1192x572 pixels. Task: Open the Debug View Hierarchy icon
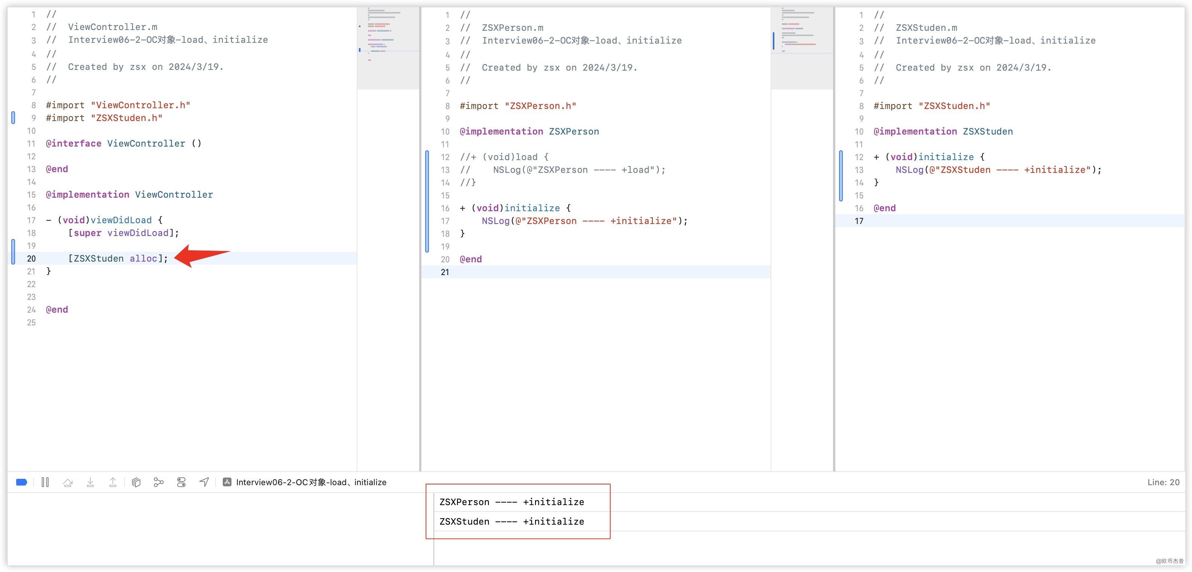(x=136, y=482)
